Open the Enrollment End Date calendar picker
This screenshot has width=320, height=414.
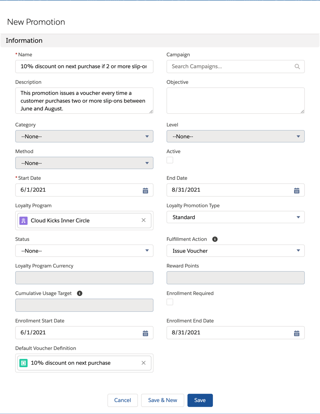click(x=297, y=333)
